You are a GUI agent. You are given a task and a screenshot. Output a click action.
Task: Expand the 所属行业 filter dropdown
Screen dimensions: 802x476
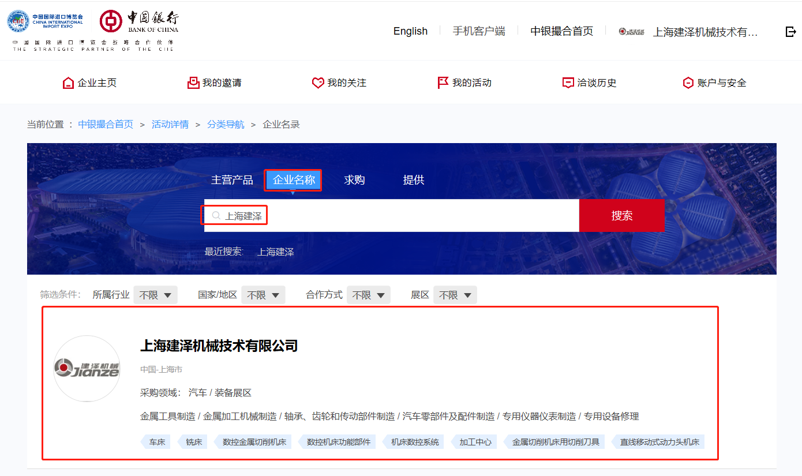pos(155,295)
